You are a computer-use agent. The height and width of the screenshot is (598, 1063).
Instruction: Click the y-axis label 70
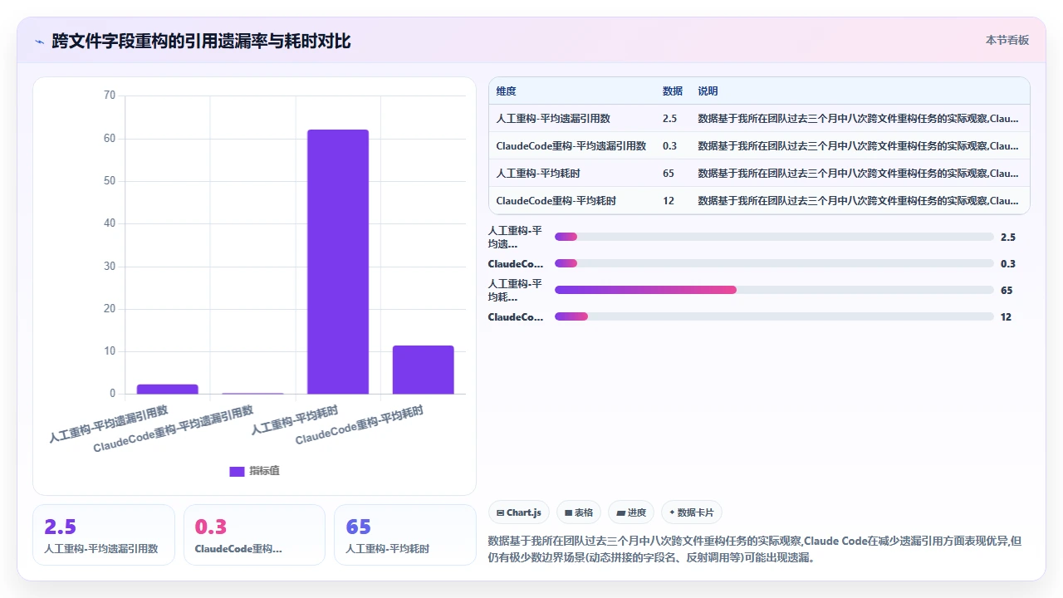tap(110, 96)
